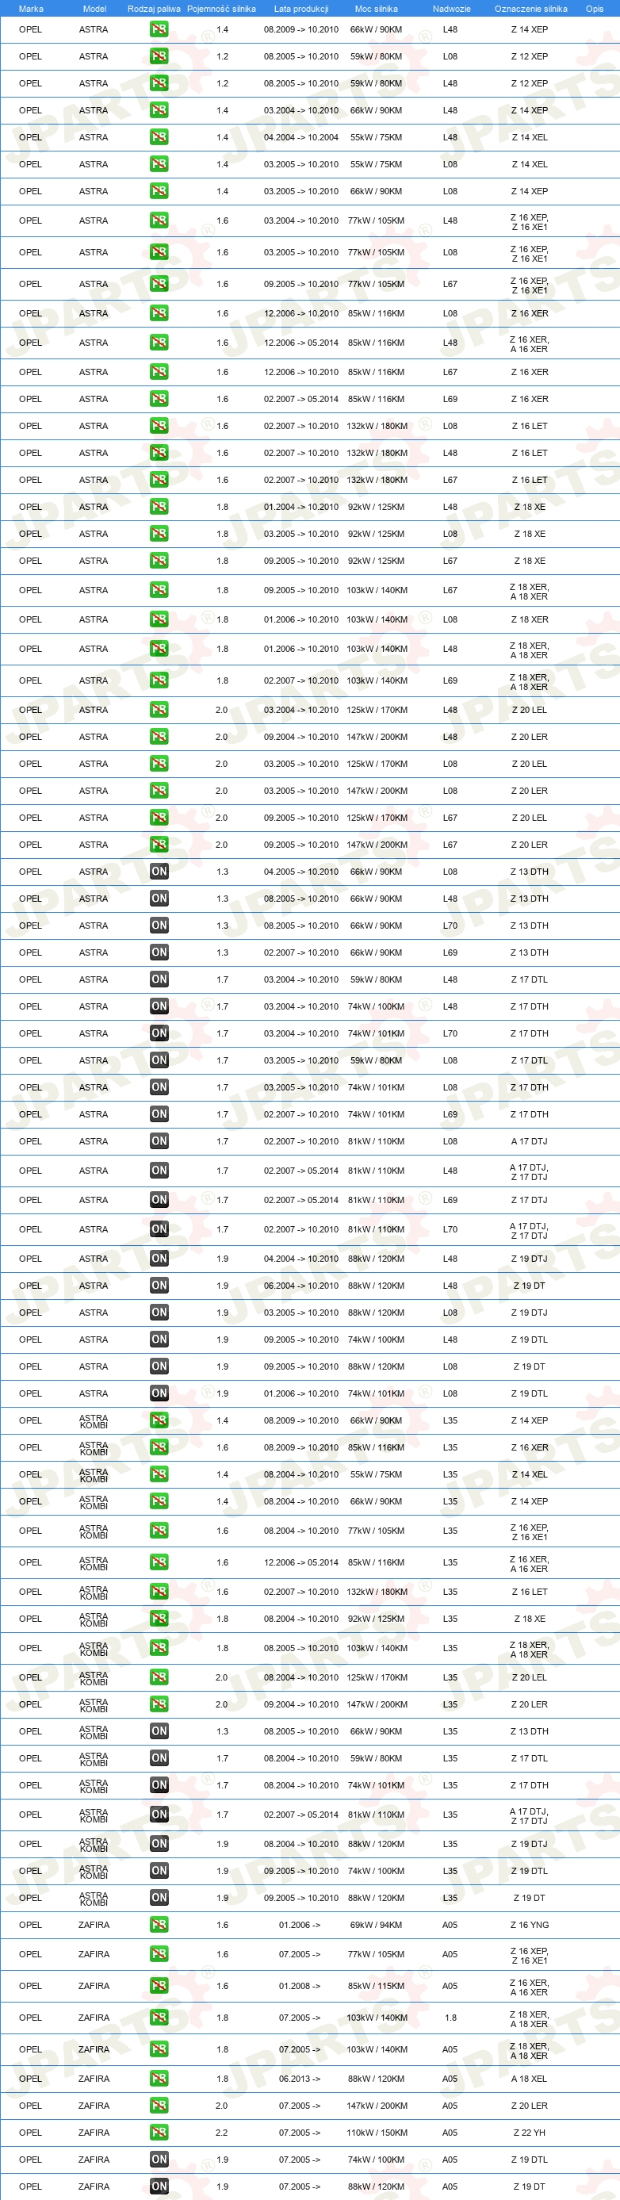Screen dimensions: 620x2200
Task: Click the PB icon in the ZAFIRA Z 16 YNG row
Action: [x=159, y=1924]
